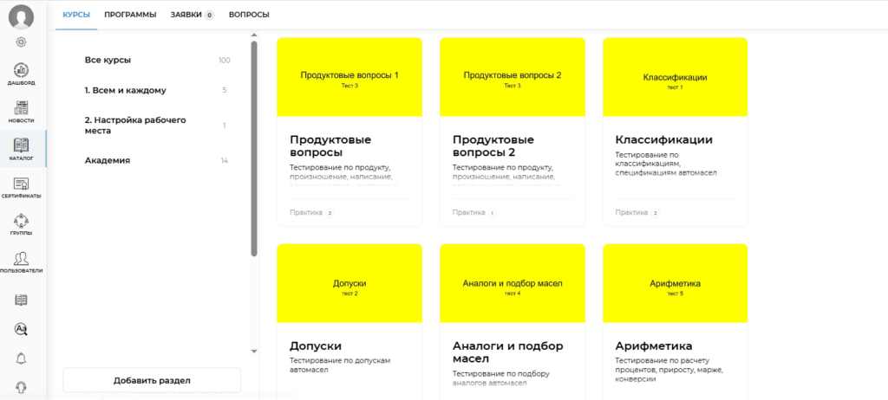Switch to the Курсы tab
888x400 pixels.
pos(76,15)
